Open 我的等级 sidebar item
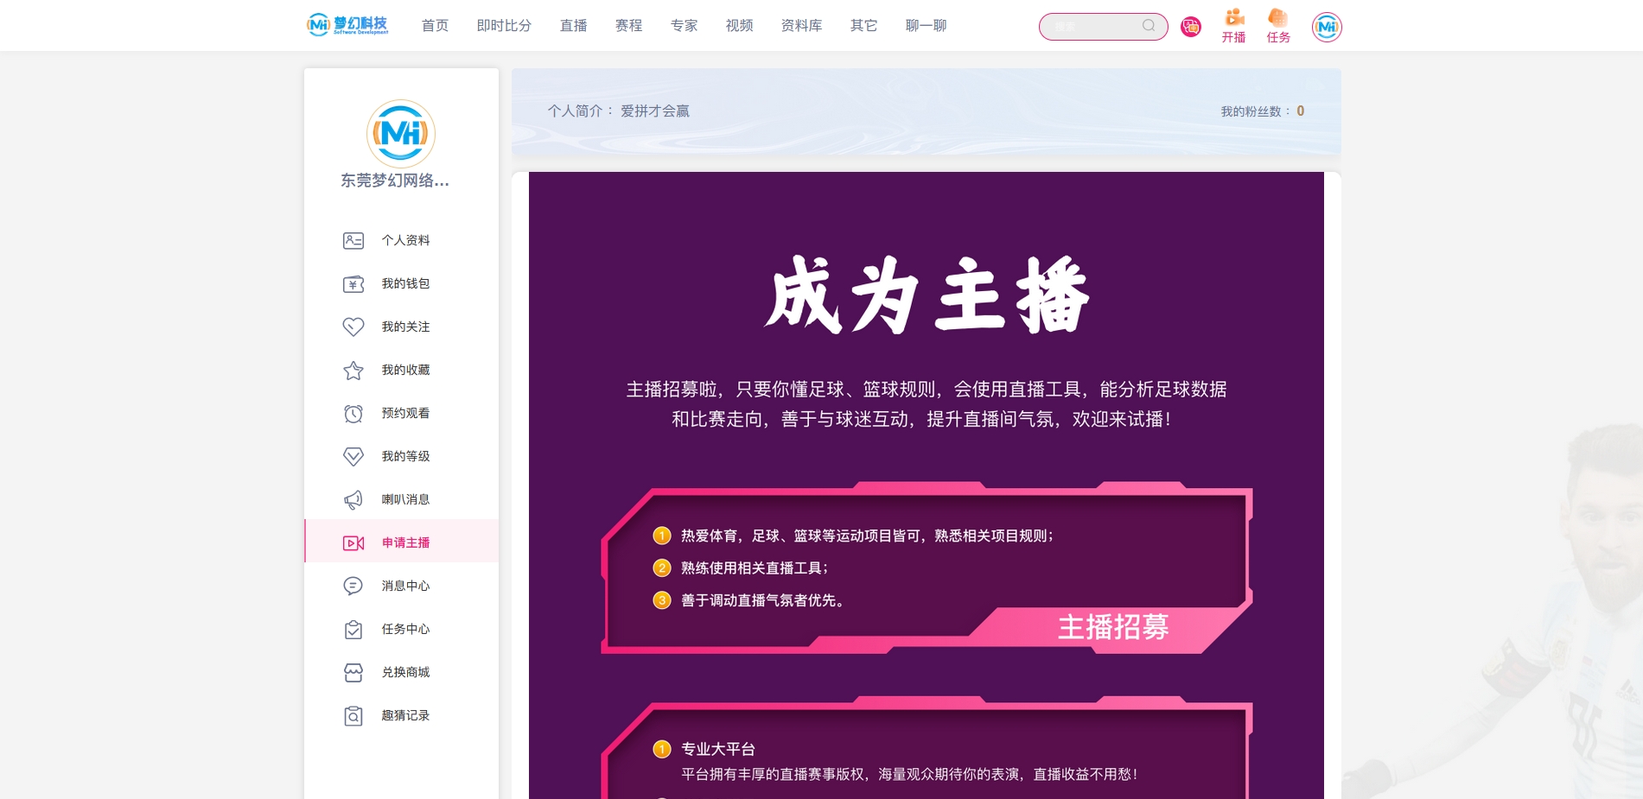Screen dimensions: 1643x799 [x=401, y=456]
